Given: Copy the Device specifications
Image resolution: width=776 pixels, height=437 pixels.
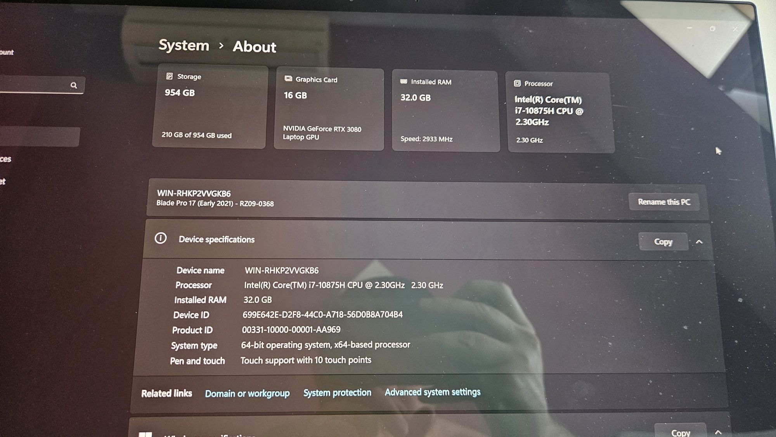Looking at the screenshot, I should point(663,242).
